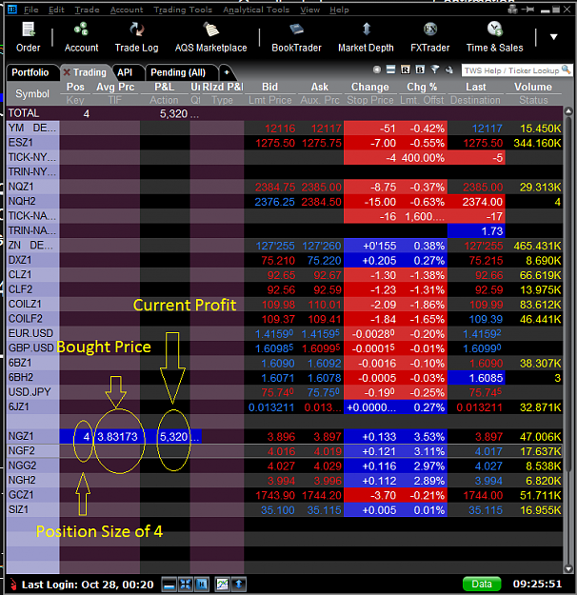Click the NGZ1 ask price 3.897

328,437
